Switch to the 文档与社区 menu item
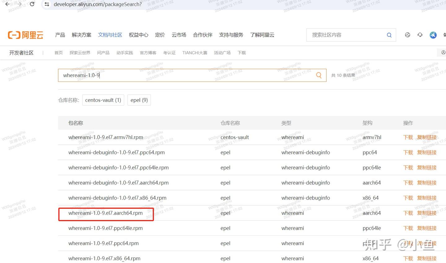The image size is (446, 263). pyautogui.click(x=110, y=35)
